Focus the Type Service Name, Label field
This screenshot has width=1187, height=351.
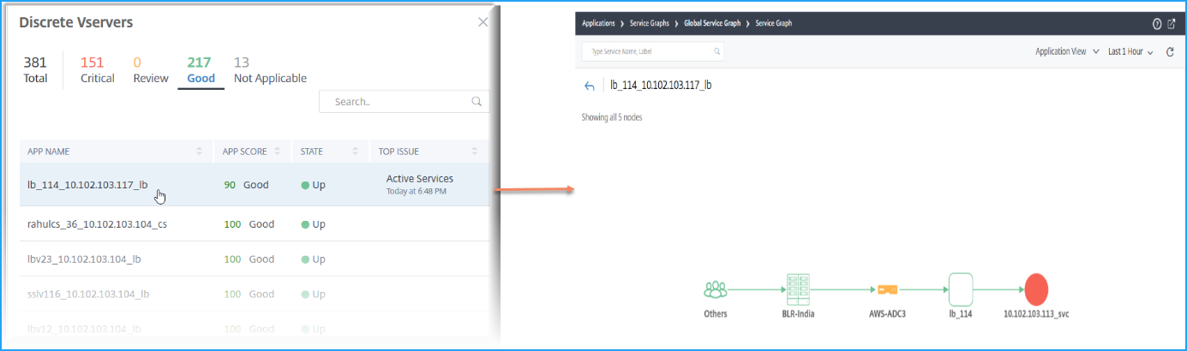653,51
